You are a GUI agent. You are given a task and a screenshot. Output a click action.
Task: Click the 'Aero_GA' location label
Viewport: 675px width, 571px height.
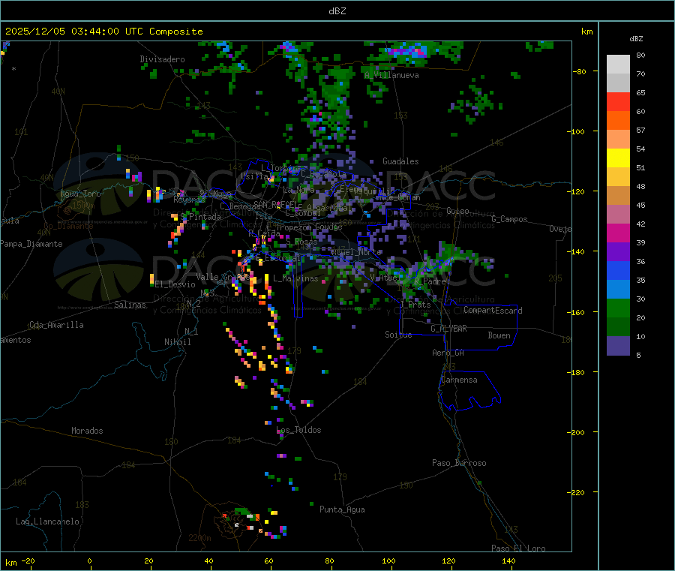pos(448,353)
